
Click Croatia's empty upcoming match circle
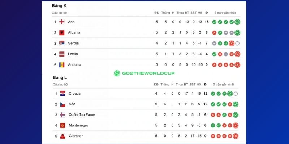236,94
